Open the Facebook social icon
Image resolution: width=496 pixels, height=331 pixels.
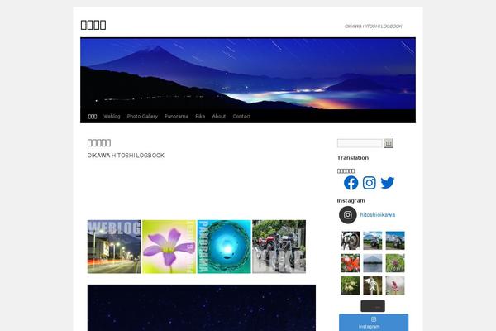point(351,183)
